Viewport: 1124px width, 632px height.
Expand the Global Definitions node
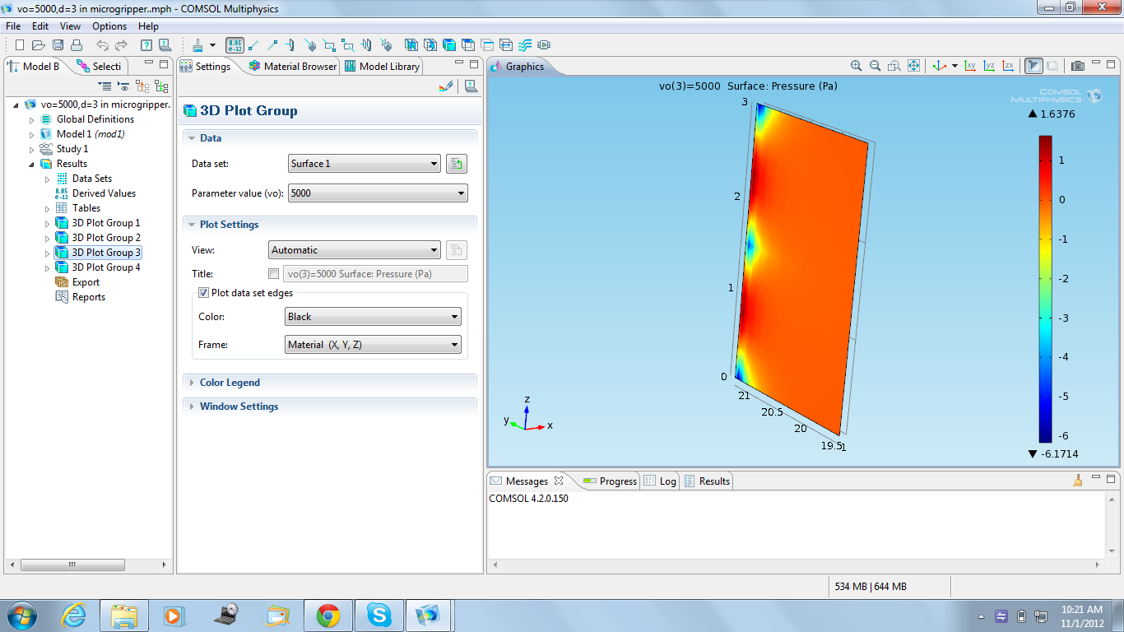coord(32,120)
